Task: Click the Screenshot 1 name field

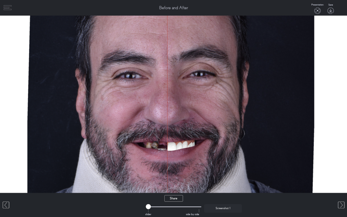Action: tap(223, 208)
